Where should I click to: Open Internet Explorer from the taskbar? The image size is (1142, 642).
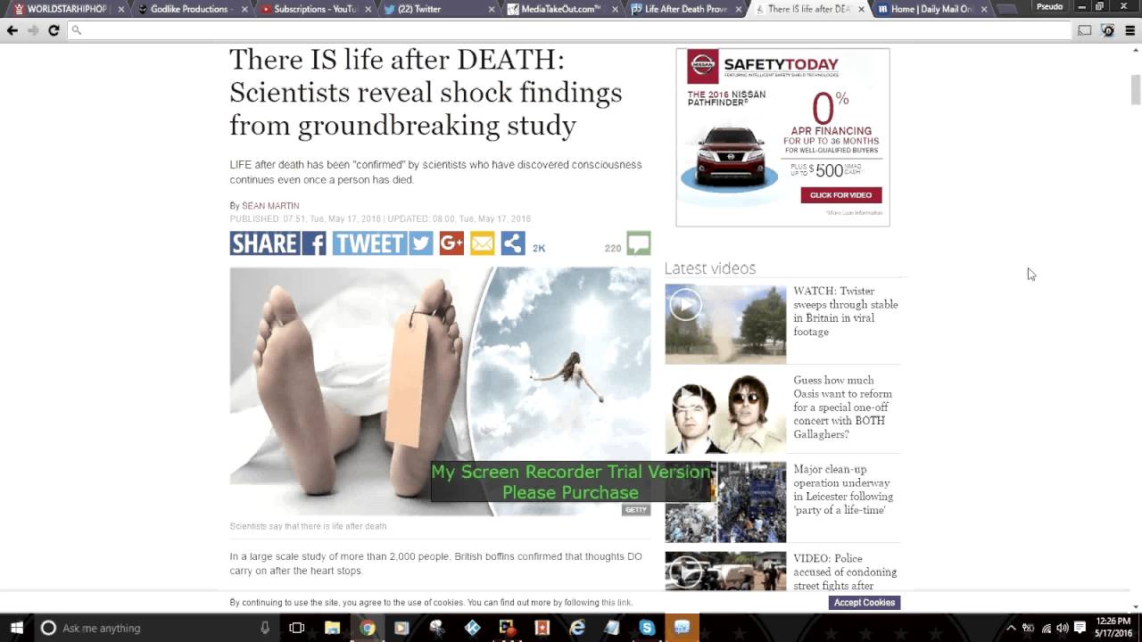coord(577,628)
